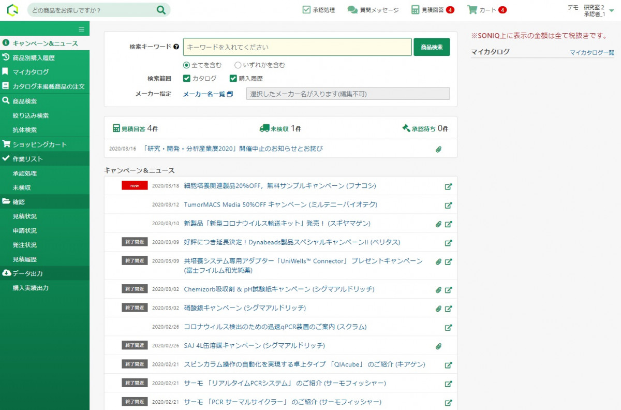Open ショッピングカート in sidebar
This screenshot has width=621, height=410.
(x=45, y=144)
